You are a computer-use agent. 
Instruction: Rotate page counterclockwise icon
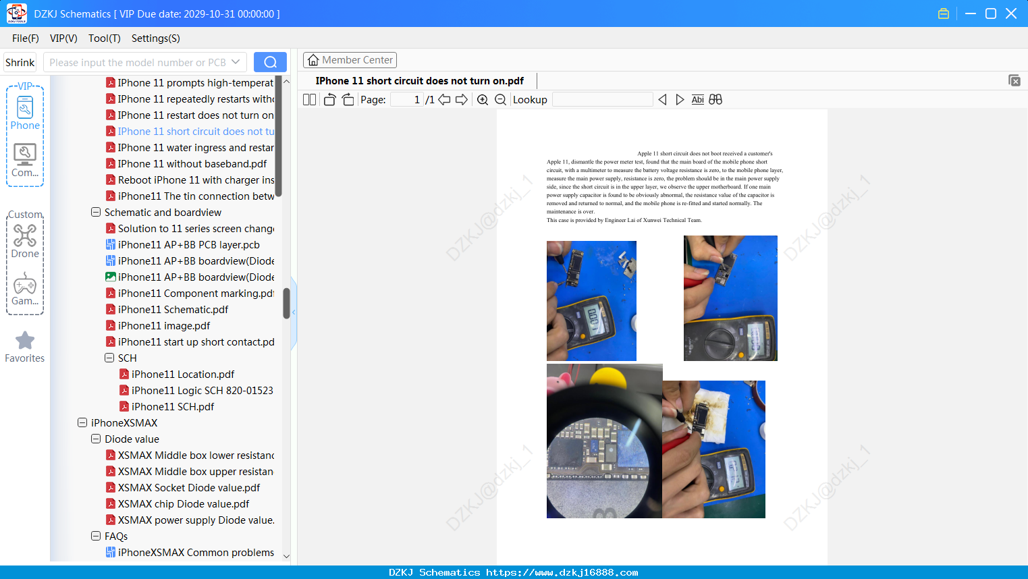(329, 99)
